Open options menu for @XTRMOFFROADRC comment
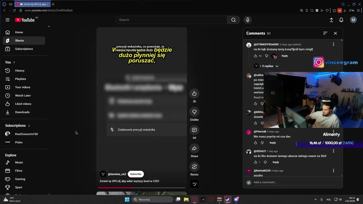Viewport: 363px width, 204px height. 334,44
